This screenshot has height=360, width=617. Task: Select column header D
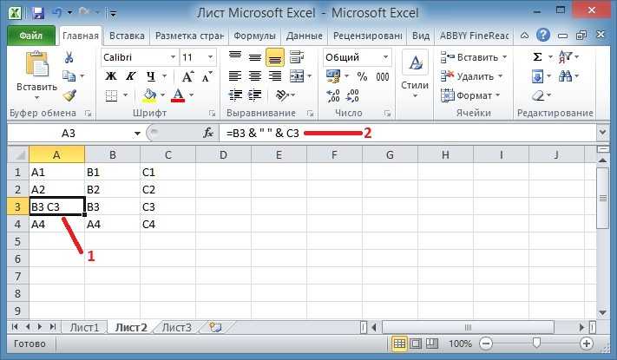coord(223,154)
